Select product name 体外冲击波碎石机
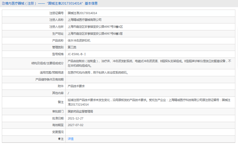 [x=79, y=41]
